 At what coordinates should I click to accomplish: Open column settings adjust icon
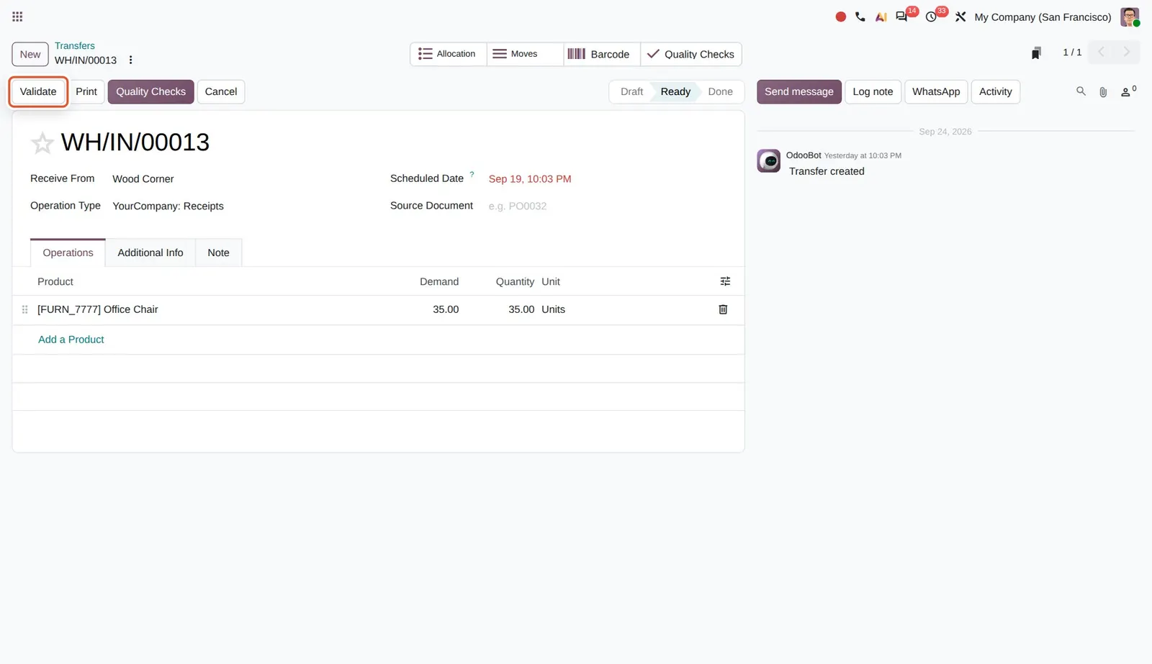[725, 281]
